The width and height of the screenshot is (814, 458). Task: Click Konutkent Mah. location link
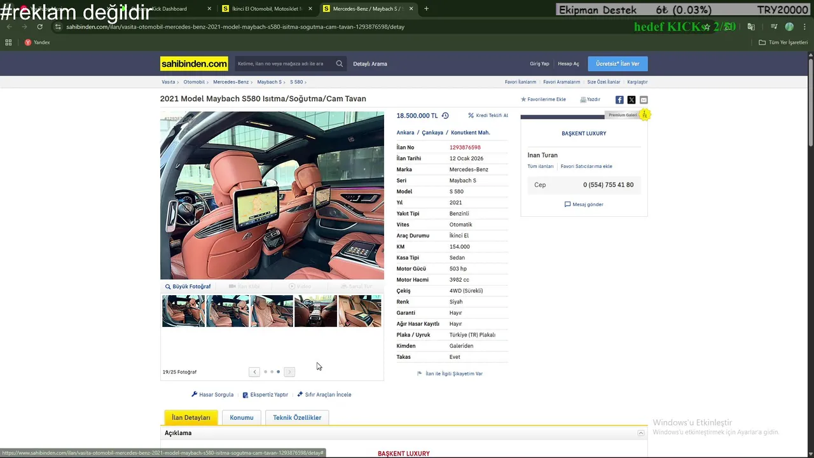point(471,132)
